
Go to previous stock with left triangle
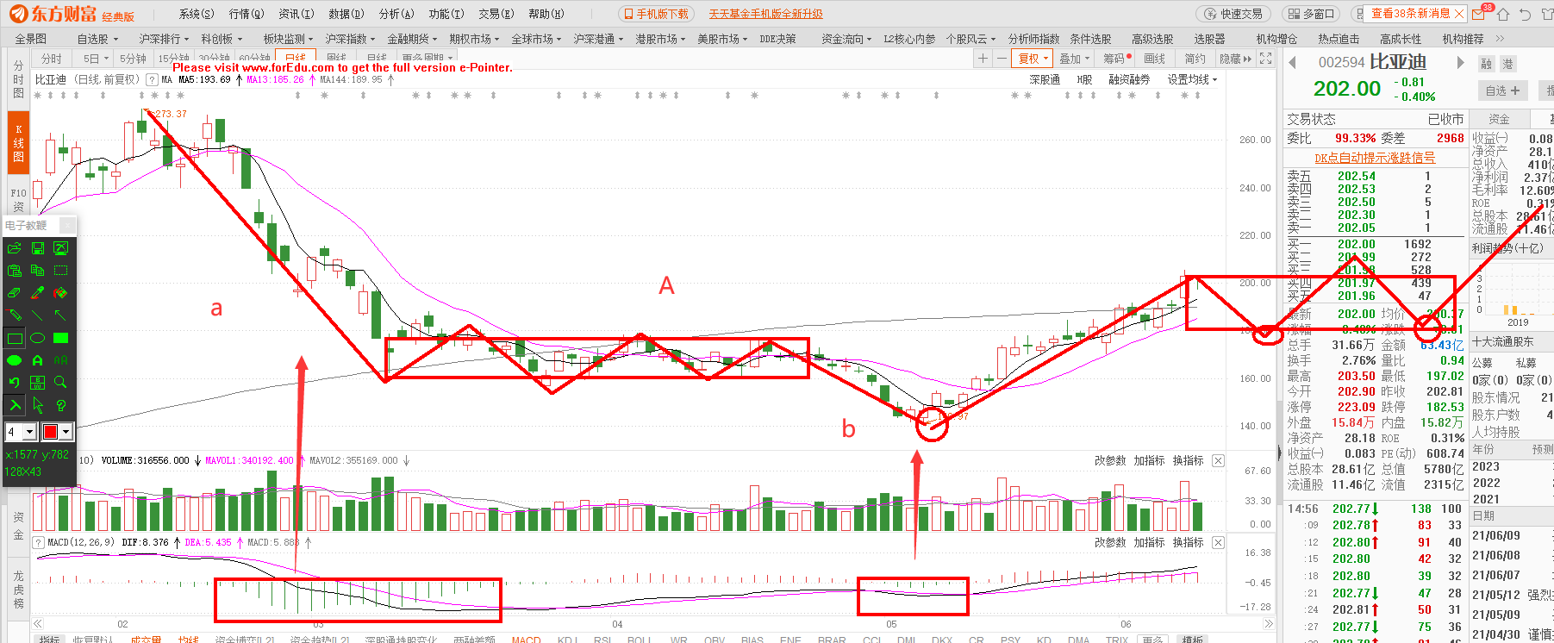click(1293, 62)
